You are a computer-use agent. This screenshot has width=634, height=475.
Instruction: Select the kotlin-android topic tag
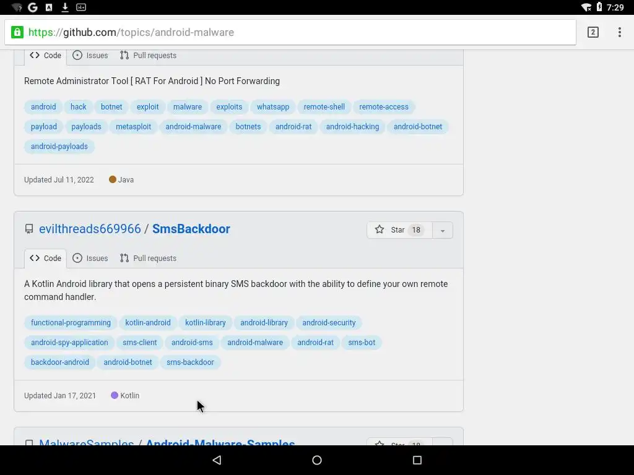[x=148, y=323]
